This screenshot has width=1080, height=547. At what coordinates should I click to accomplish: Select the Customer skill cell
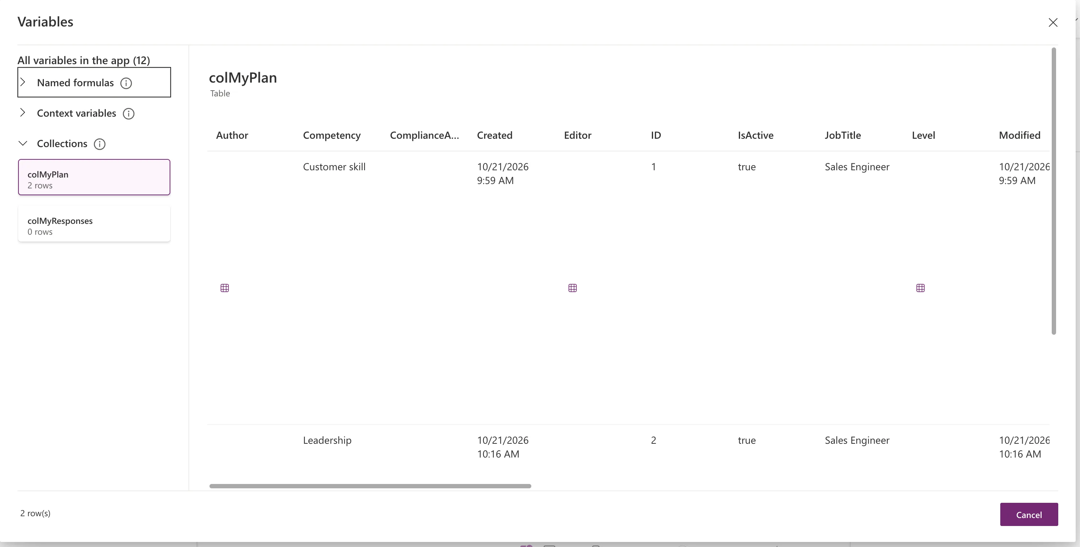(334, 167)
